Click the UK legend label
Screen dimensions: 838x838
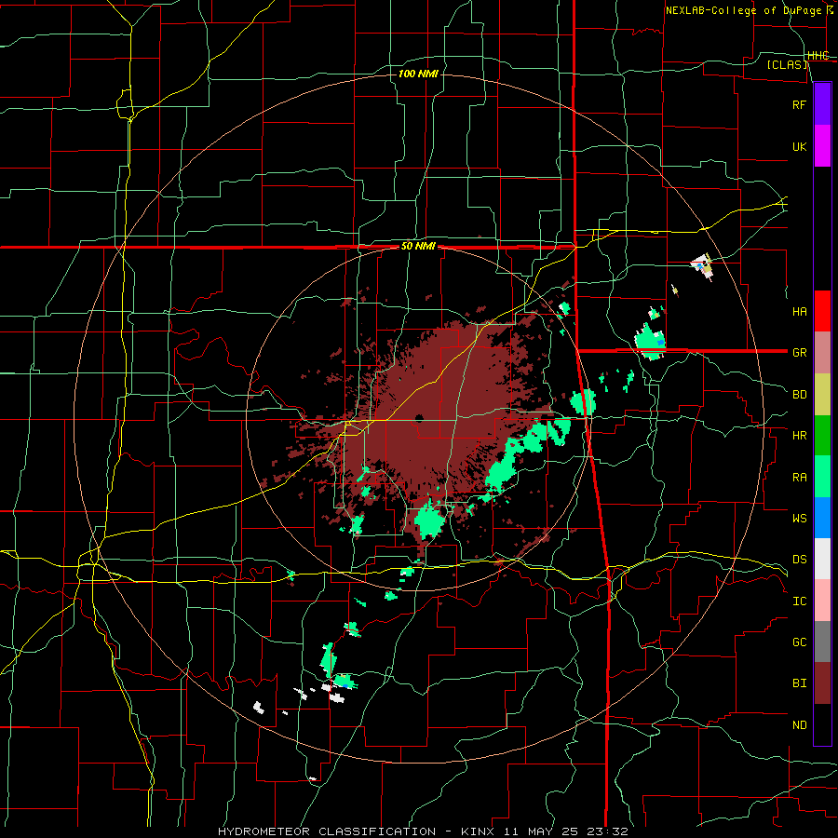pyautogui.click(x=799, y=146)
